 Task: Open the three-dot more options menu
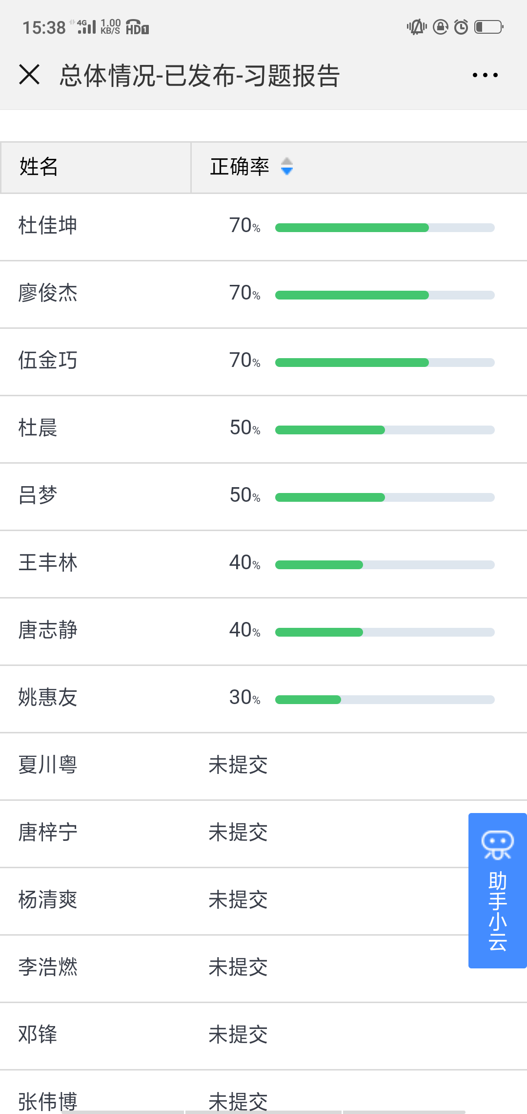(x=485, y=75)
